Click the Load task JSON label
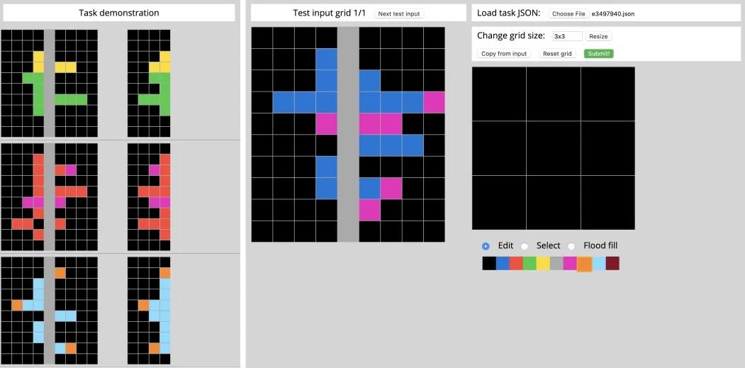 pos(508,13)
